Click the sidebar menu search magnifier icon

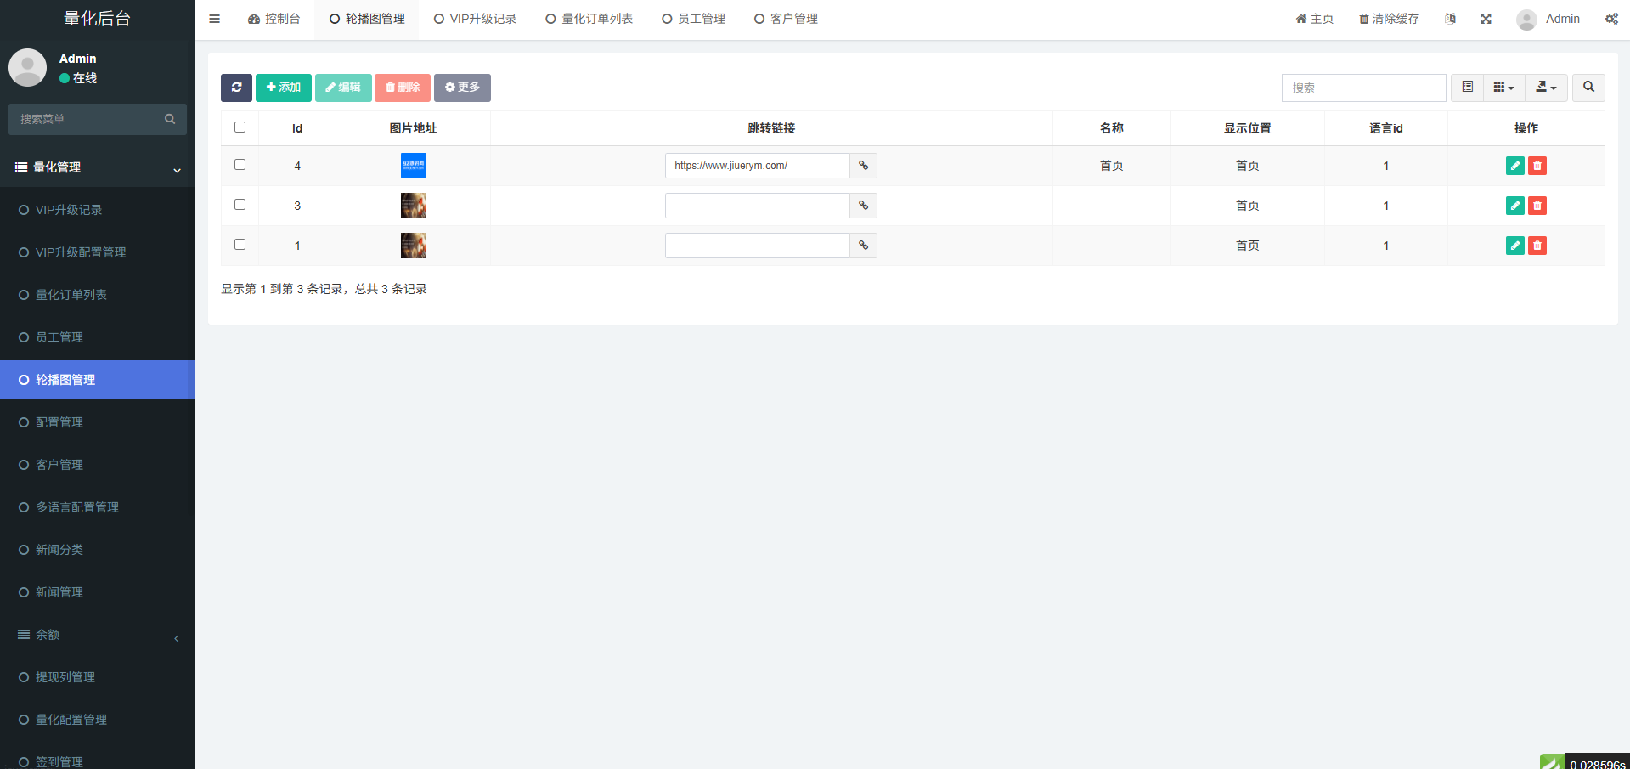170,119
